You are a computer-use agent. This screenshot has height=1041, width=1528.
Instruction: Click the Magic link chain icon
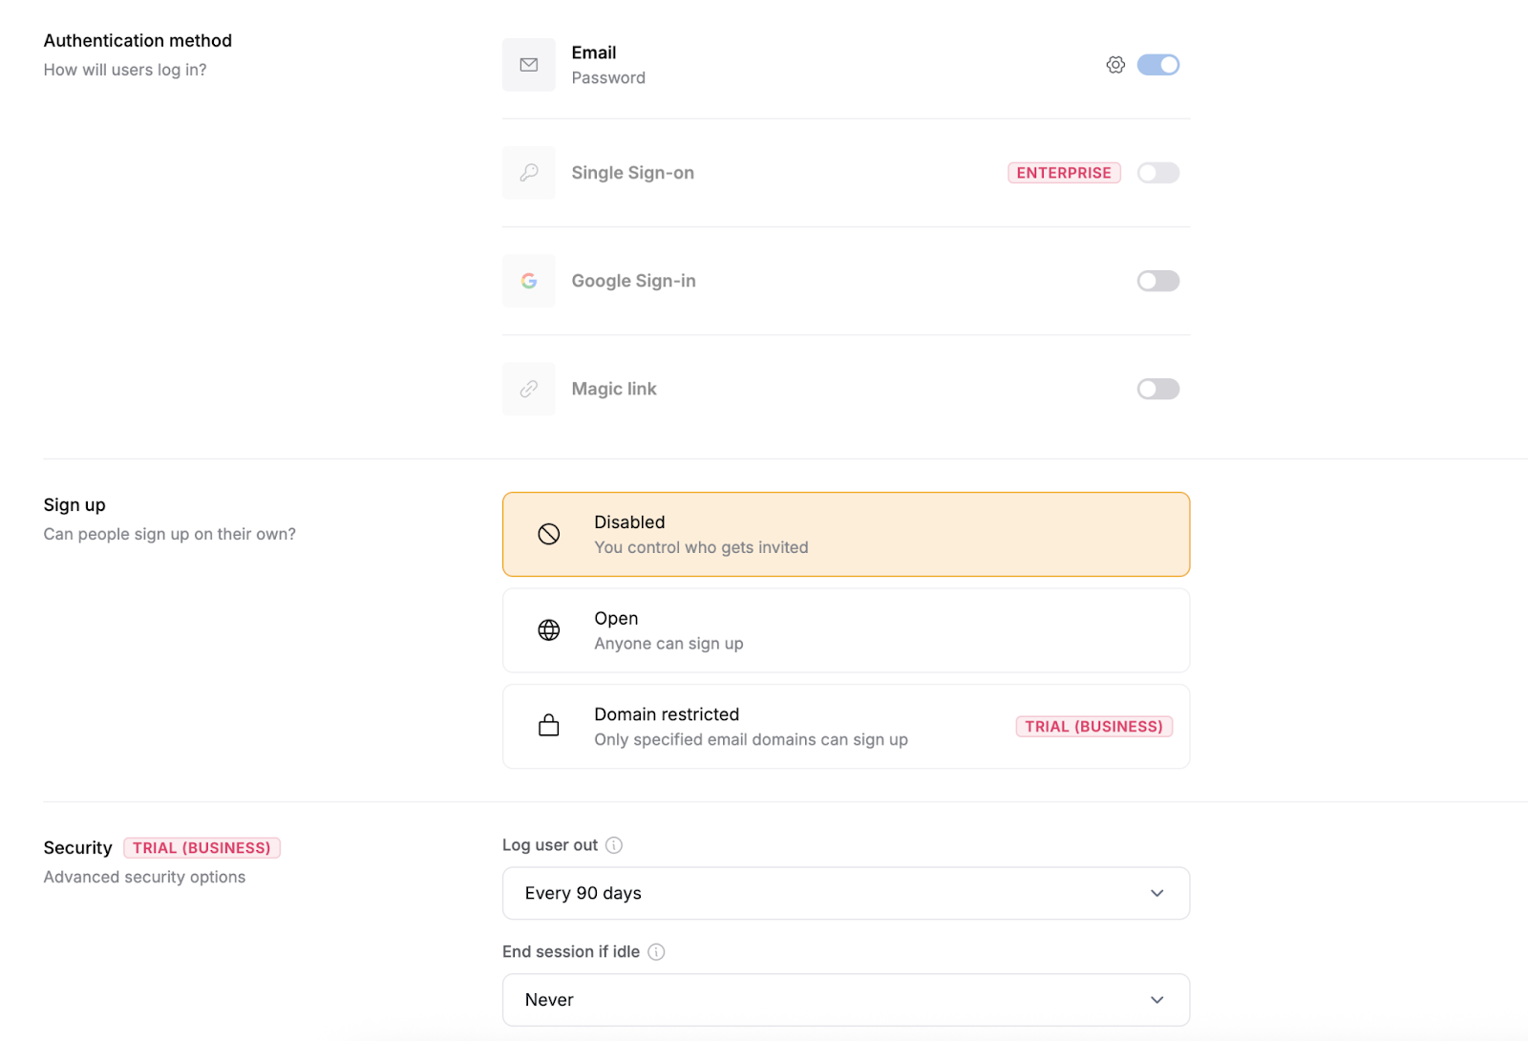tap(529, 389)
